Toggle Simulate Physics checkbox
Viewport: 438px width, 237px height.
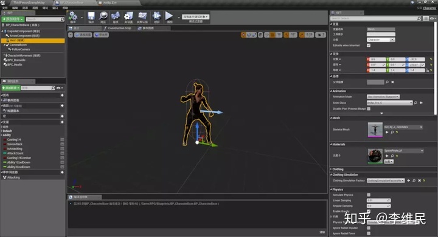pyautogui.click(x=369, y=195)
